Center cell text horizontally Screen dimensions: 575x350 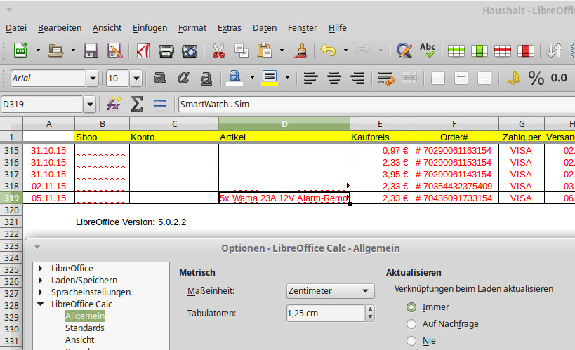point(334,78)
